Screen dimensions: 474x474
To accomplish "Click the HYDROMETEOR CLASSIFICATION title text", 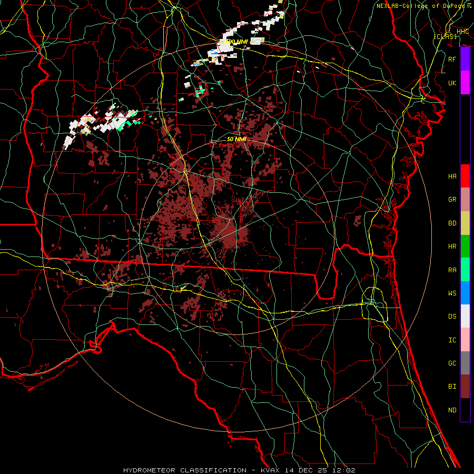I will (185, 470).
